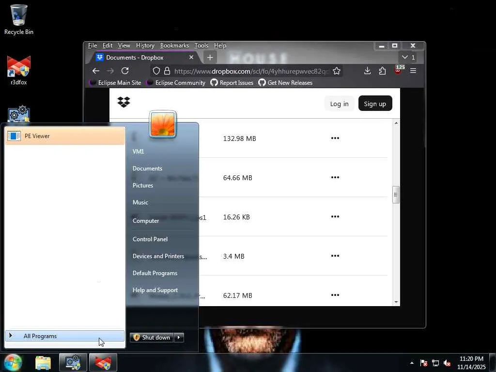Open Windows Explorer from the taskbar
The height and width of the screenshot is (372, 496).
click(x=43, y=363)
